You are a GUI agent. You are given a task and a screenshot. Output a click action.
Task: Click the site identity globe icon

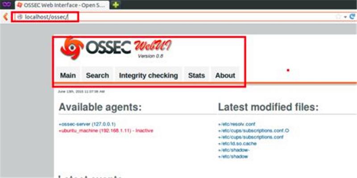[x=20, y=17]
